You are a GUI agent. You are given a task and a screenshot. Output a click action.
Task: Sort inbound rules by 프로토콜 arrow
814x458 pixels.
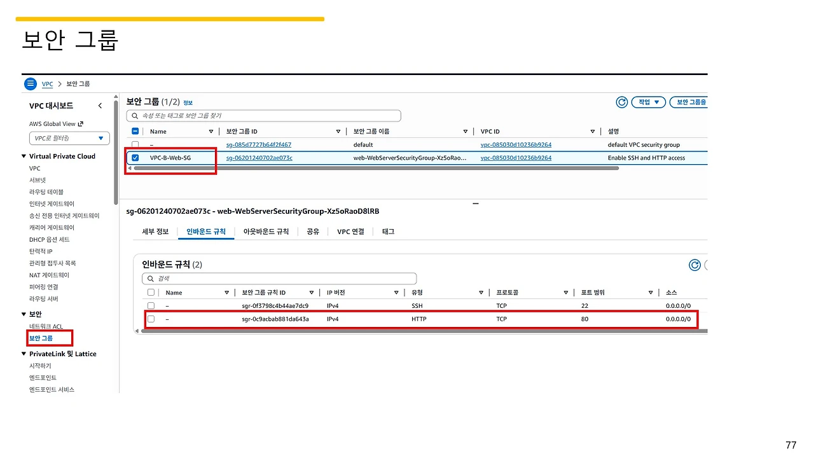(566, 293)
